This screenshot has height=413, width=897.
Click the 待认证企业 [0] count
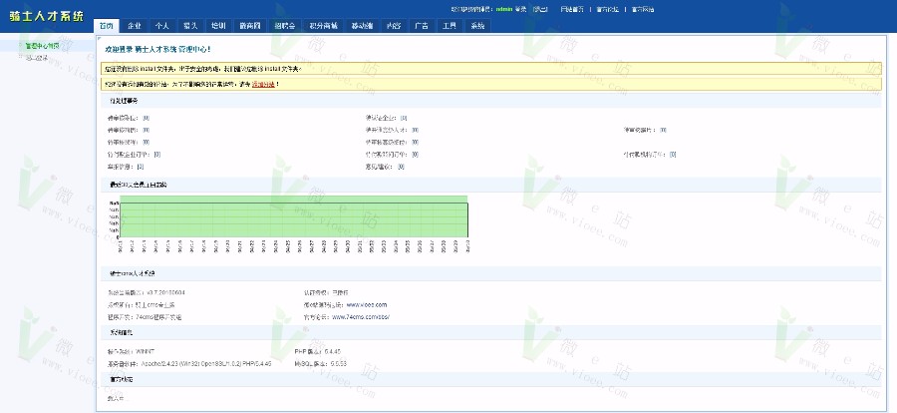pyautogui.click(x=404, y=118)
